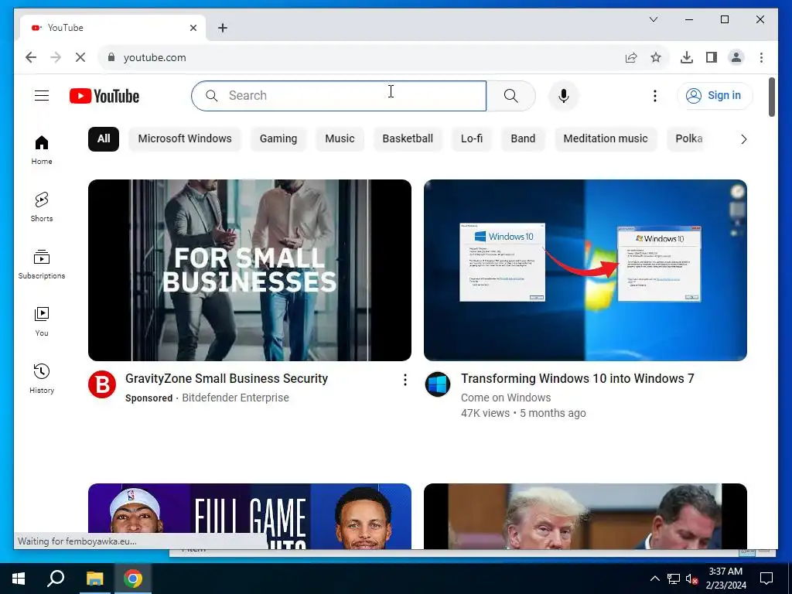Open muted volume tray icon
This screenshot has width=792, height=594.
point(692,579)
